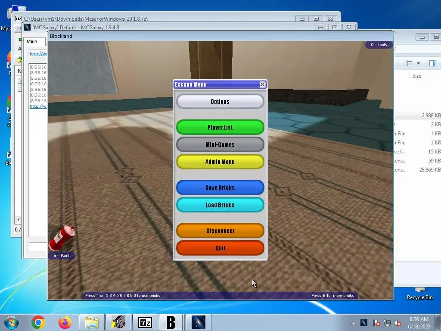Disconnect from the server
This screenshot has width=441, height=331.
[x=220, y=231]
